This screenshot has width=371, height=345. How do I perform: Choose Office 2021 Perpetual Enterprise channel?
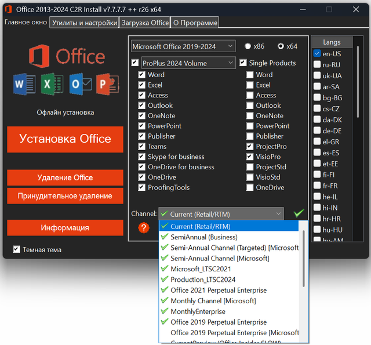229,290
